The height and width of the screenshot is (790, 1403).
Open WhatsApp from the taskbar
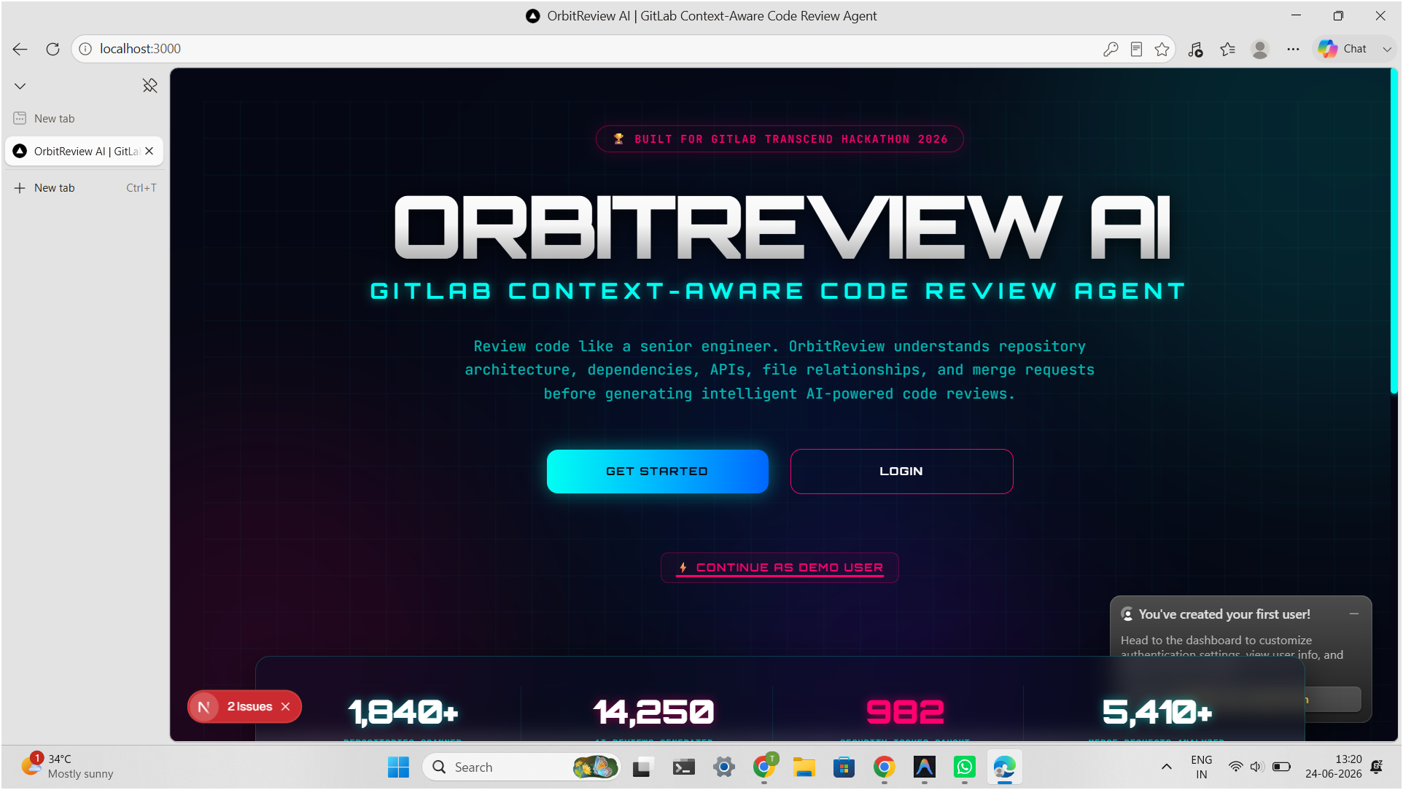(965, 767)
